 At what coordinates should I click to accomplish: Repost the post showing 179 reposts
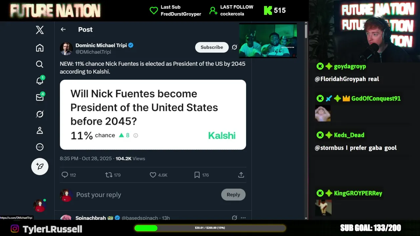pos(109,175)
